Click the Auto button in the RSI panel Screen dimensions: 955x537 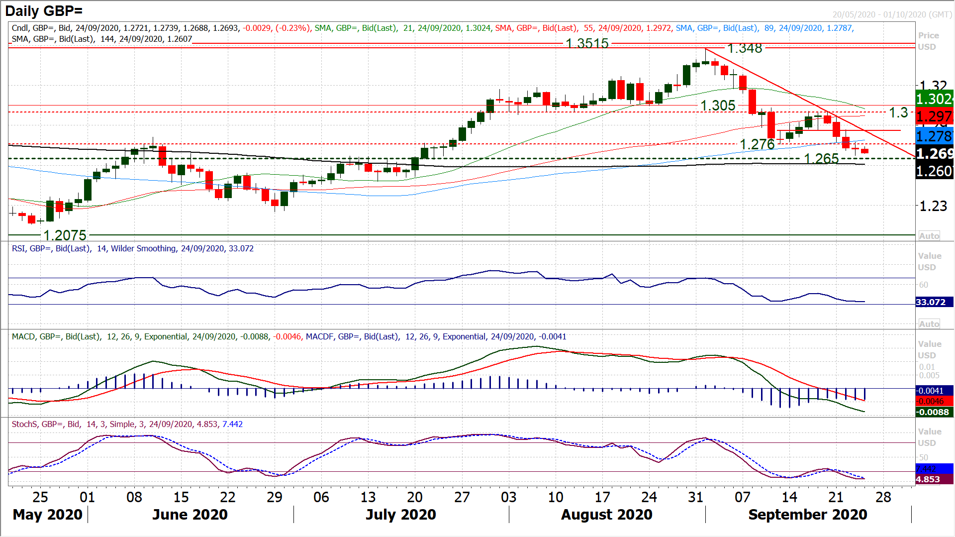pyautogui.click(x=929, y=324)
